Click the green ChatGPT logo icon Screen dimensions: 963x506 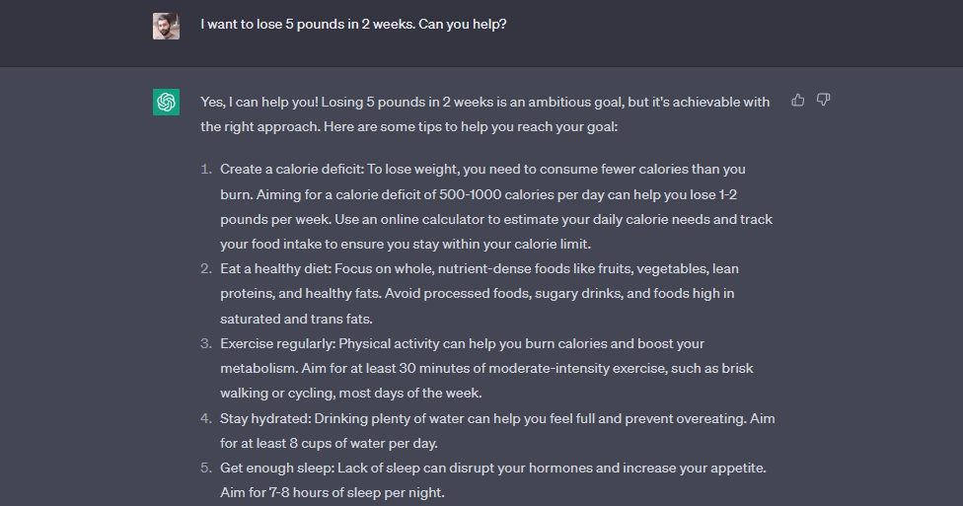coord(166,102)
